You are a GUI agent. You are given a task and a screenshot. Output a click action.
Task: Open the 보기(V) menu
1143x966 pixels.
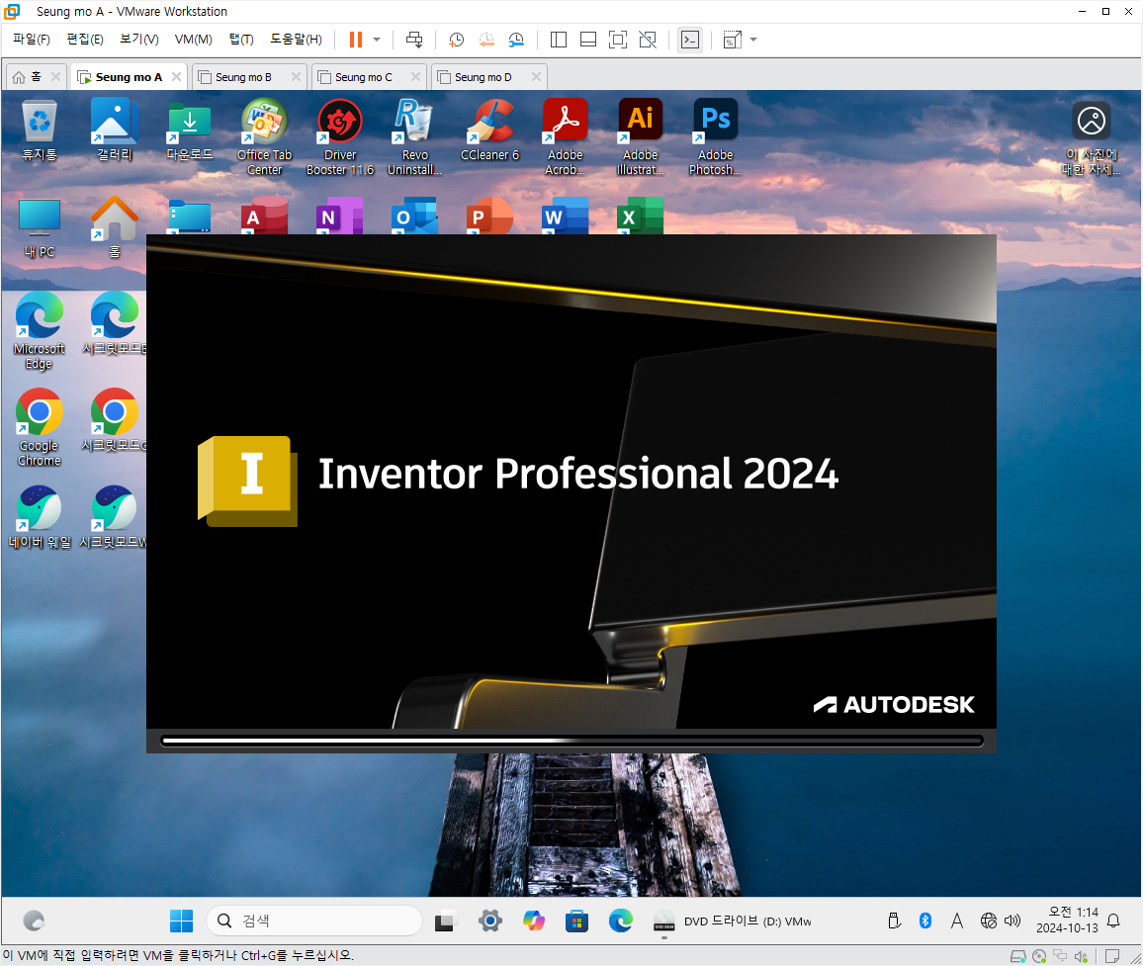pyautogui.click(x=139, y=40)
